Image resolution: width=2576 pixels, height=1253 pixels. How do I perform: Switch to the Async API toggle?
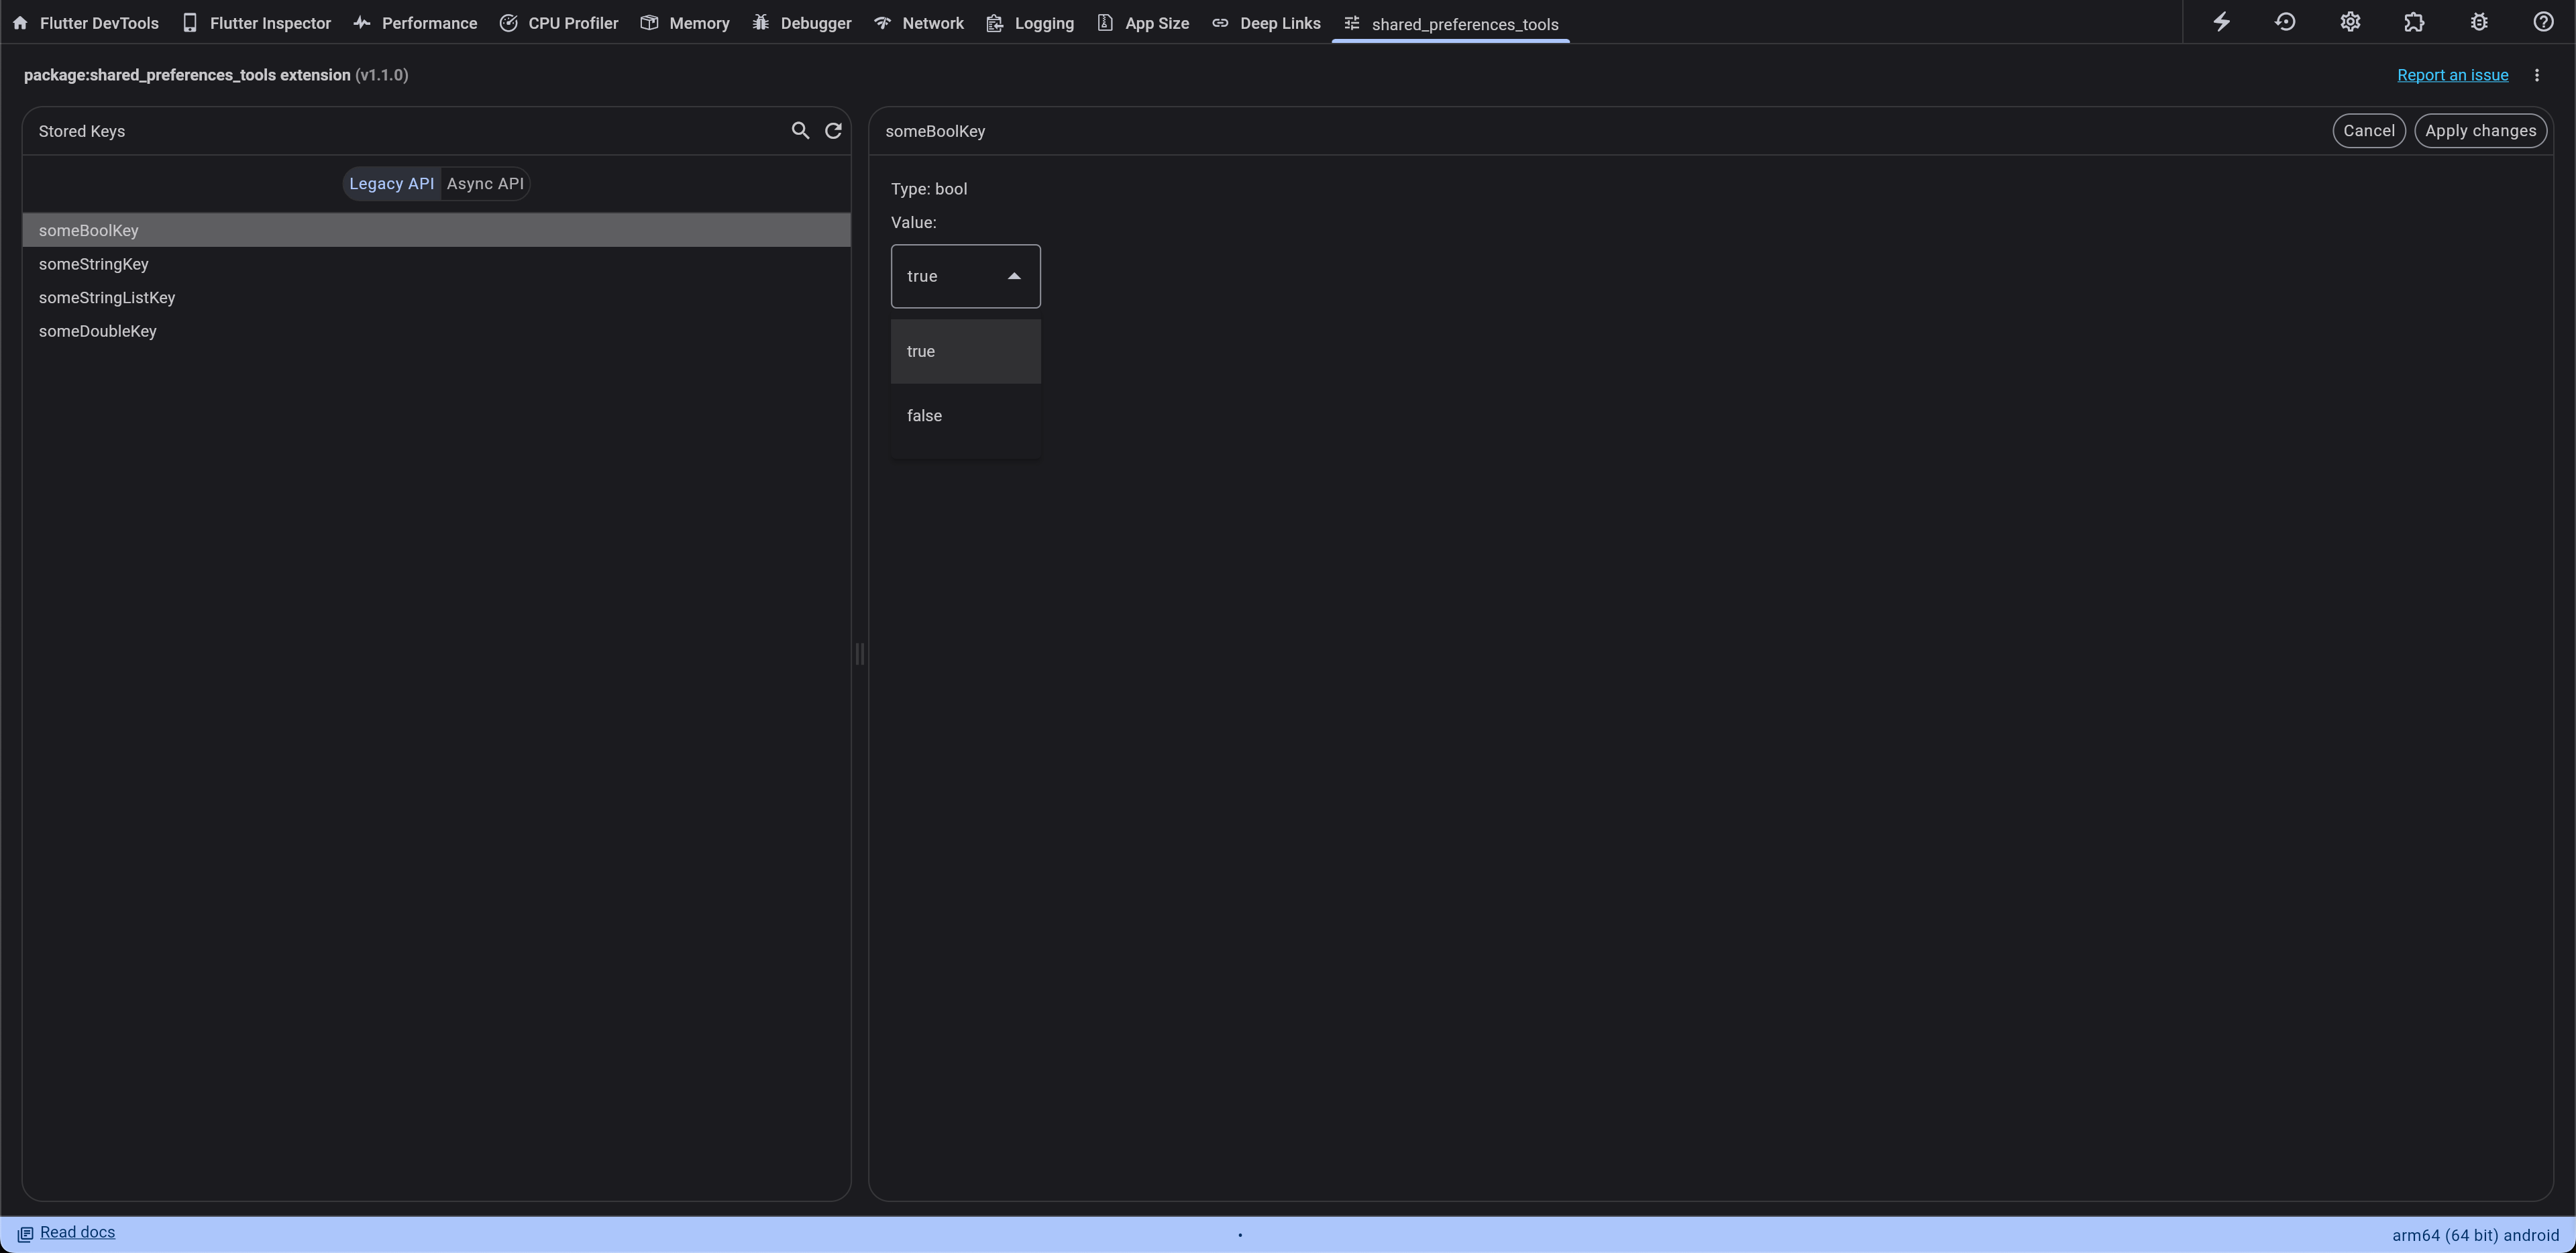tap(485, 184)
